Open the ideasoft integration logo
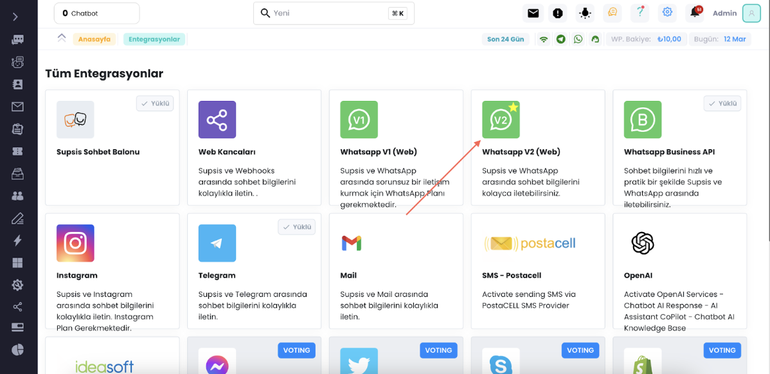This screenshot has width=770, height=374. pos(104,366)
